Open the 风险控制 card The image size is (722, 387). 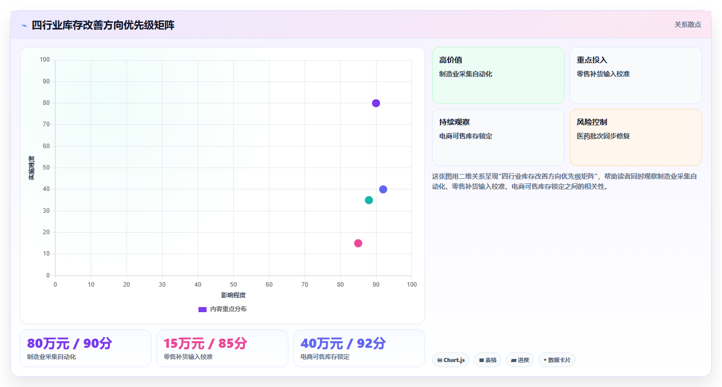[636, 137]
